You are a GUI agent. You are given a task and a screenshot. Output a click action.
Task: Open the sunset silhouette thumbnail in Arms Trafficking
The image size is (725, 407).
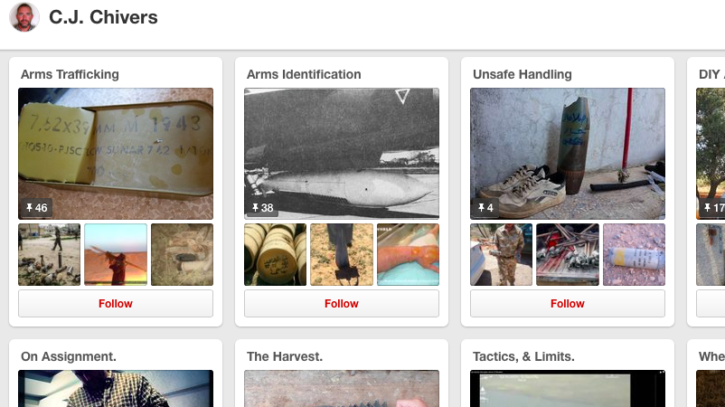click(x=116, y=254)
